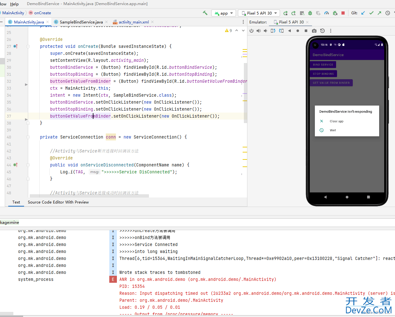
Task: Click fold end marker on line 46
Action: (x=28, y=179)
